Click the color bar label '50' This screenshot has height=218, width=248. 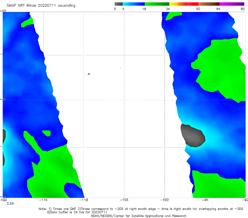point(198,9)
